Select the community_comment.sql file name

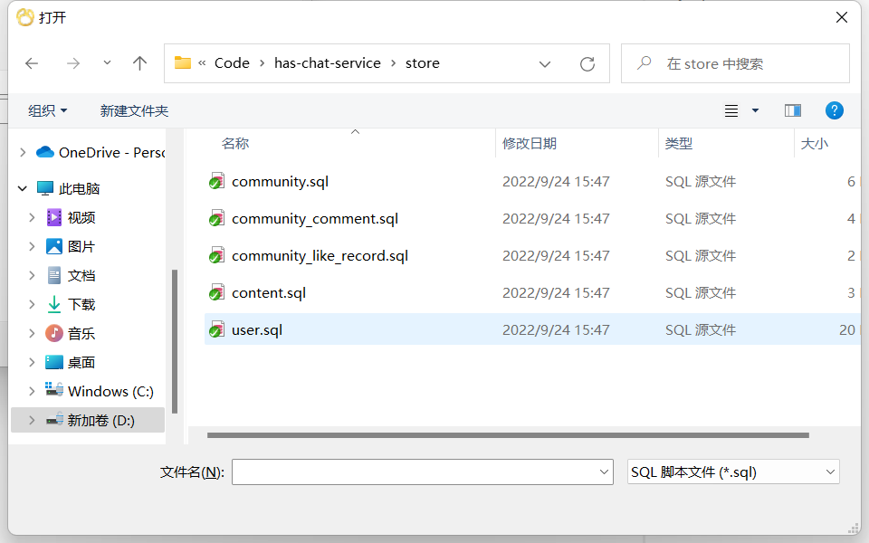tap(315, 219)
